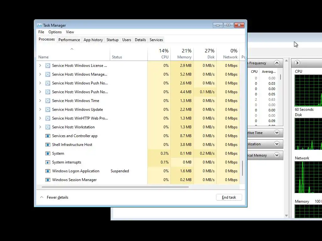
Task: Click the End task button
Action: pyautogui.click(x=229, y=197)
